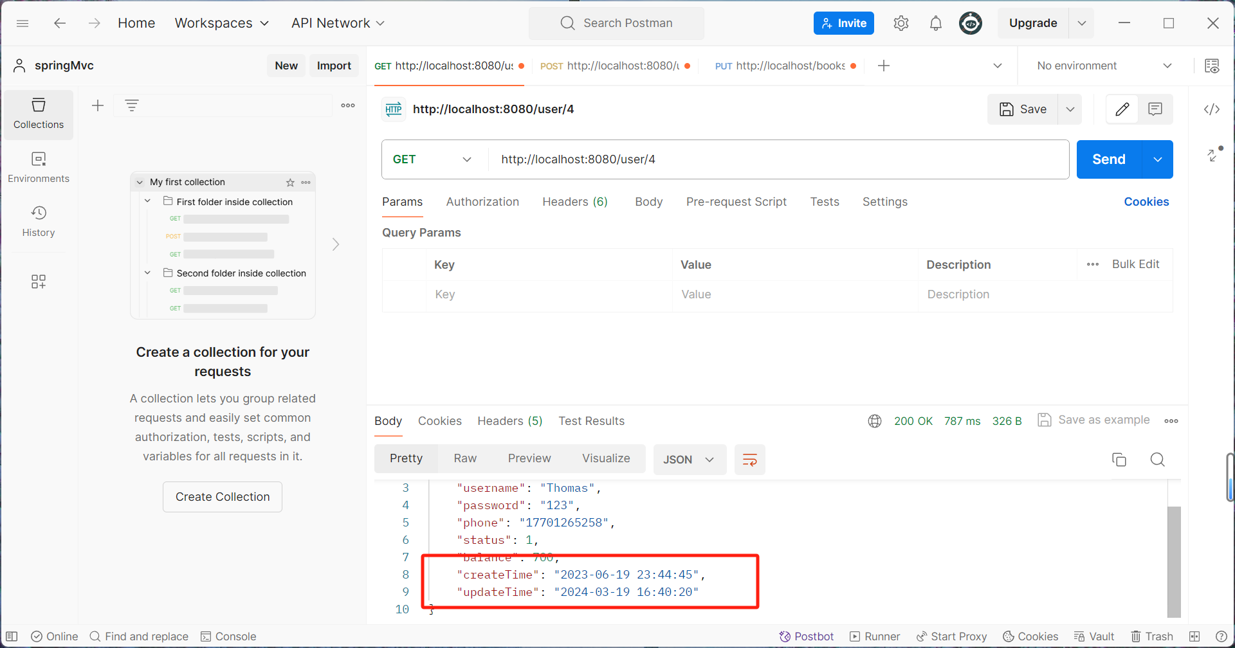Click the request URL input field

pos(778,159)
